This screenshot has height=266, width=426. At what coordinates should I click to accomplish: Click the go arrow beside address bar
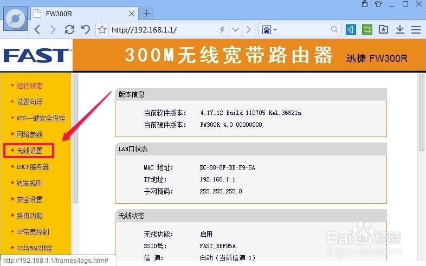248,29
